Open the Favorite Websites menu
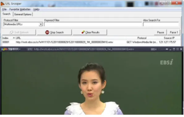This screenshot has height=117, width=184. coord(20,9)
